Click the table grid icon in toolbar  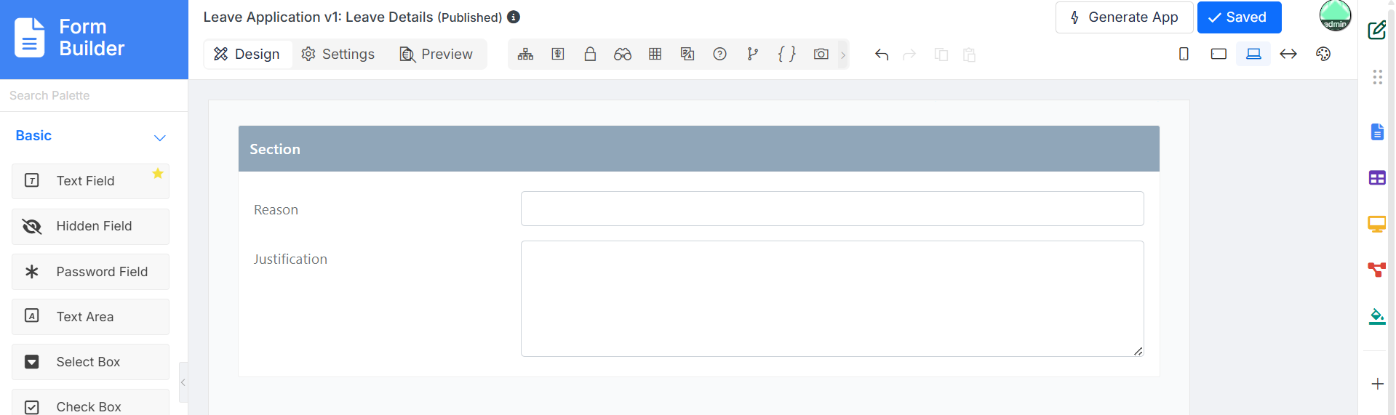(x=655, y=55)
